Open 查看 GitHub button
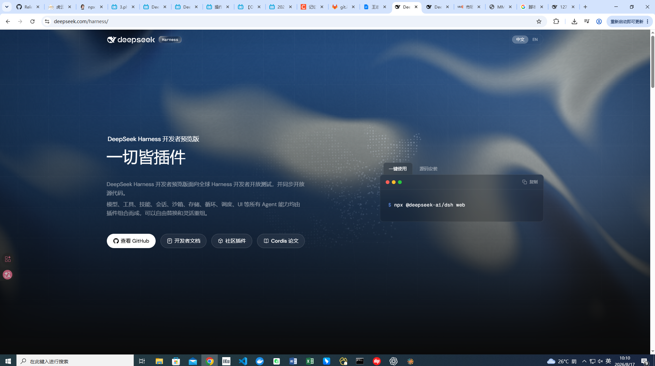 pyautogui.click(x=131, y=241)
